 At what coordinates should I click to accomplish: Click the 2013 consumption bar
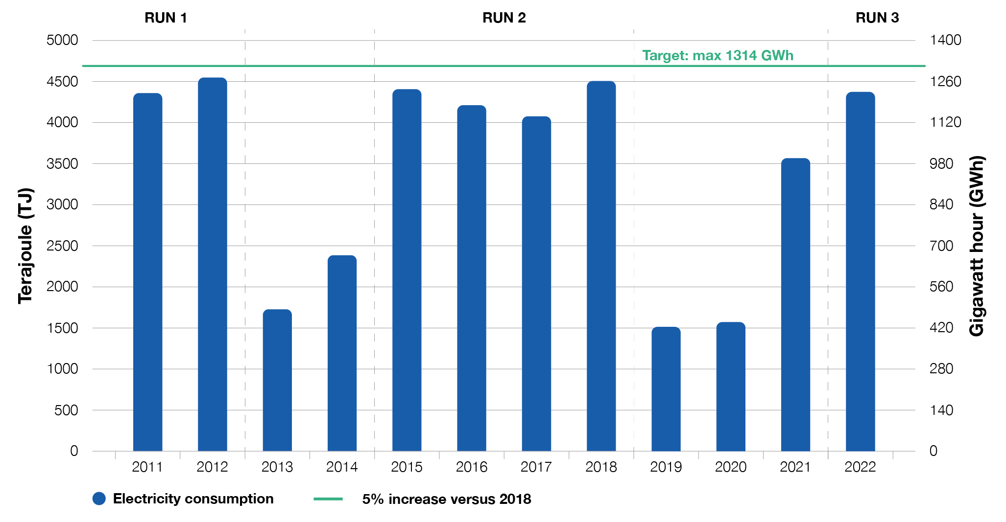(x=277, y=380)
